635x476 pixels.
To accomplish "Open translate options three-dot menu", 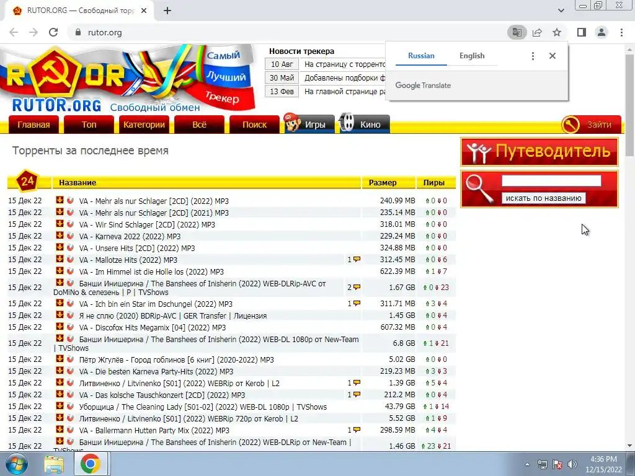I will click(x=533, y=56).
